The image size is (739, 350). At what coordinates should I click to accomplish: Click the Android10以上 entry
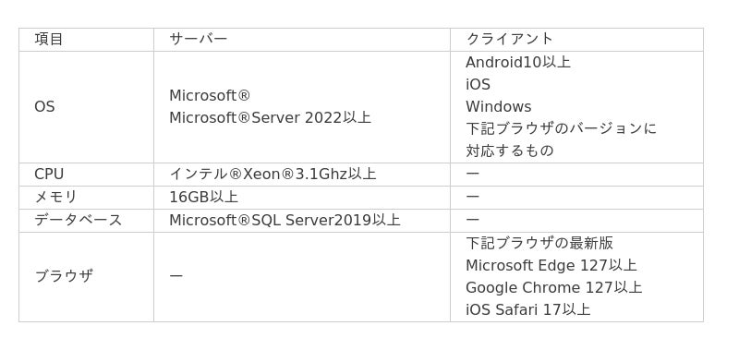pos(518,62)
